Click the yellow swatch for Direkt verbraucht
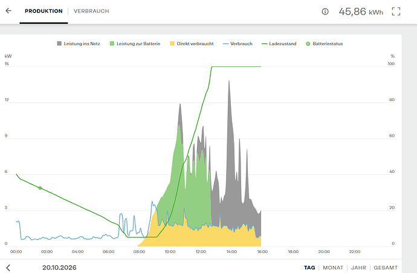Screen dimensions: 417x273 click(172, 43)
